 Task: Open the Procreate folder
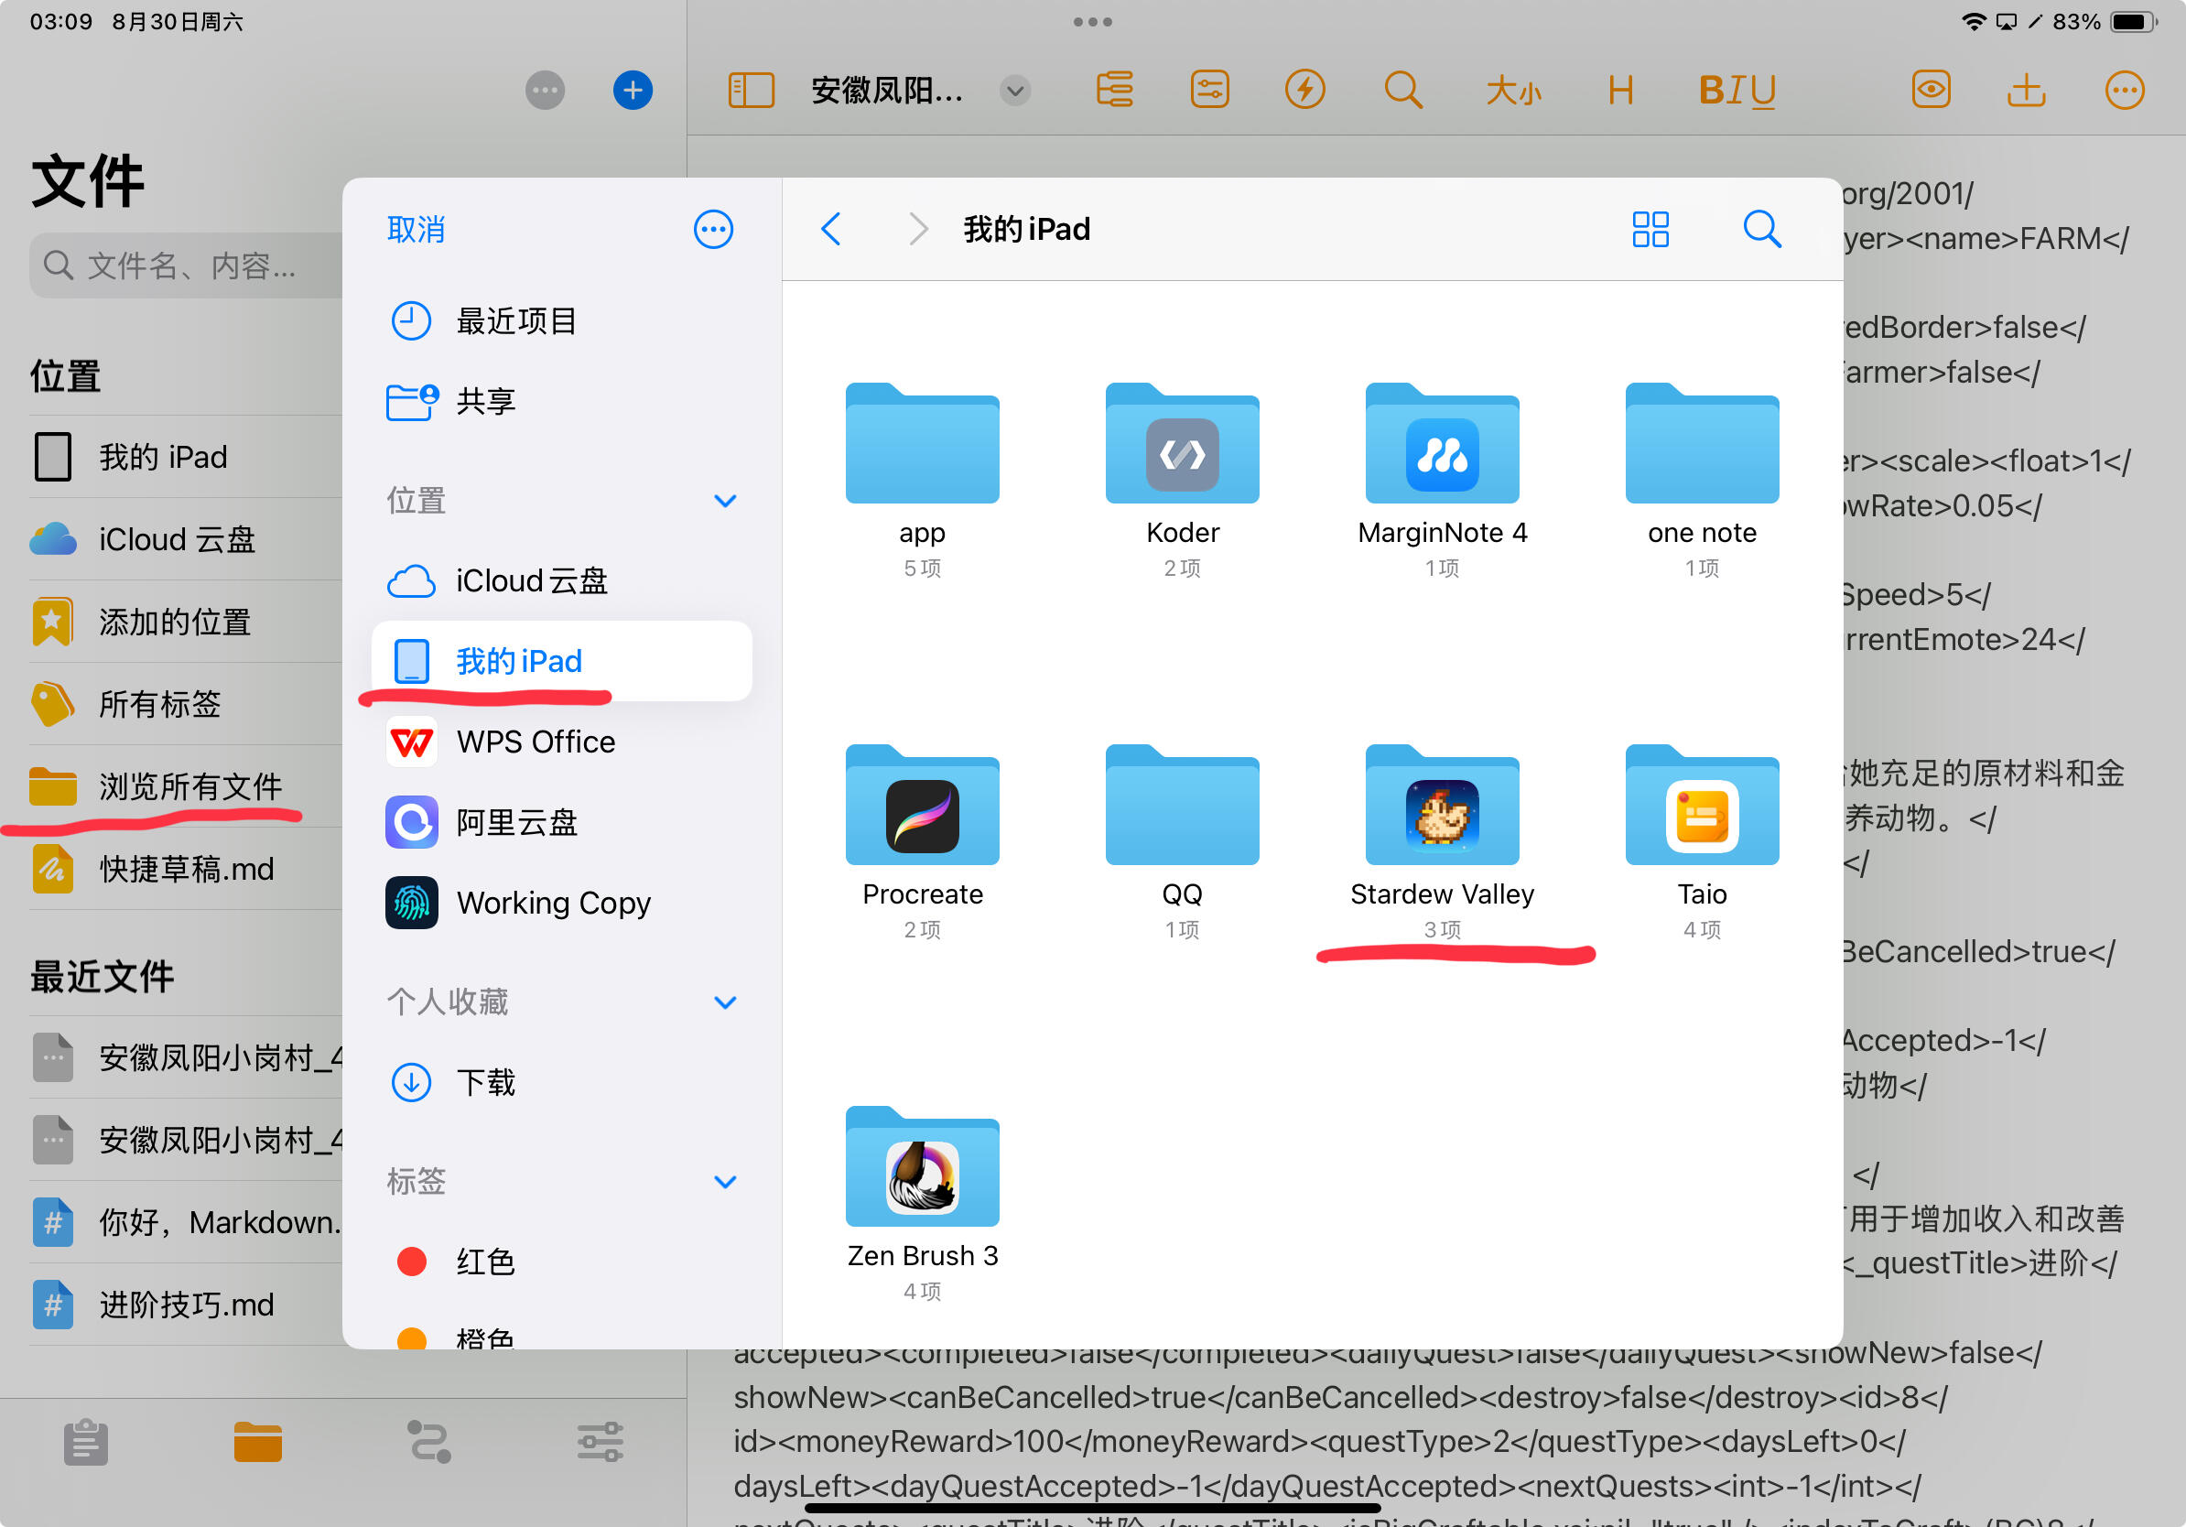(x=922, y=842)
